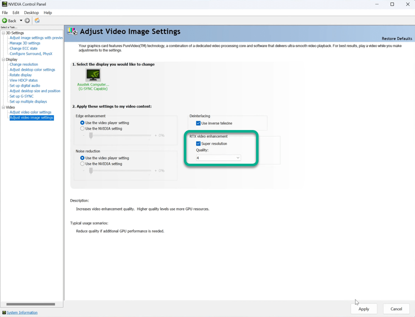Open Set up multiple displays
The image size is (415, 317).
point(28,101)
